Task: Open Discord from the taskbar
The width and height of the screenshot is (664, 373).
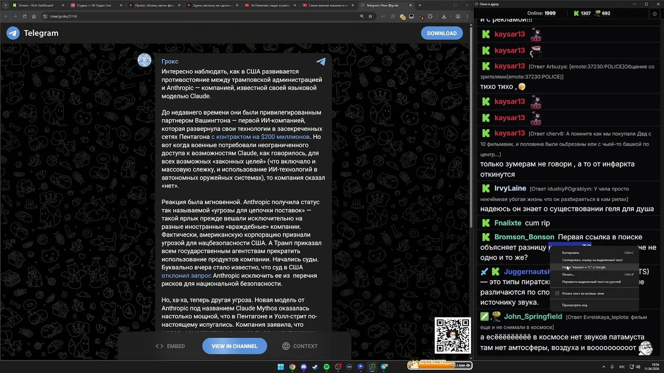Action: tap(303, 367)
